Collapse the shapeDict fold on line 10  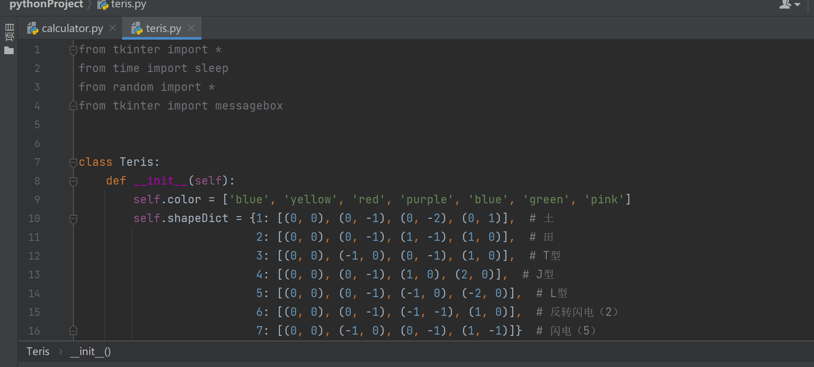click(x=73, y=219)
